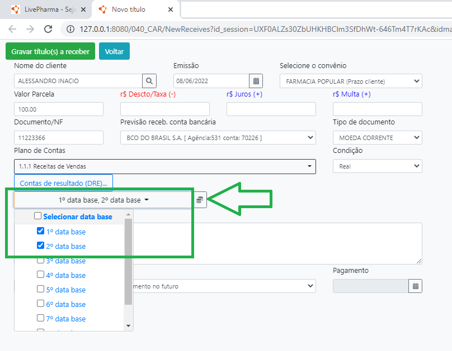Open the Emissão calendar date picker

(x=256, y=81)
